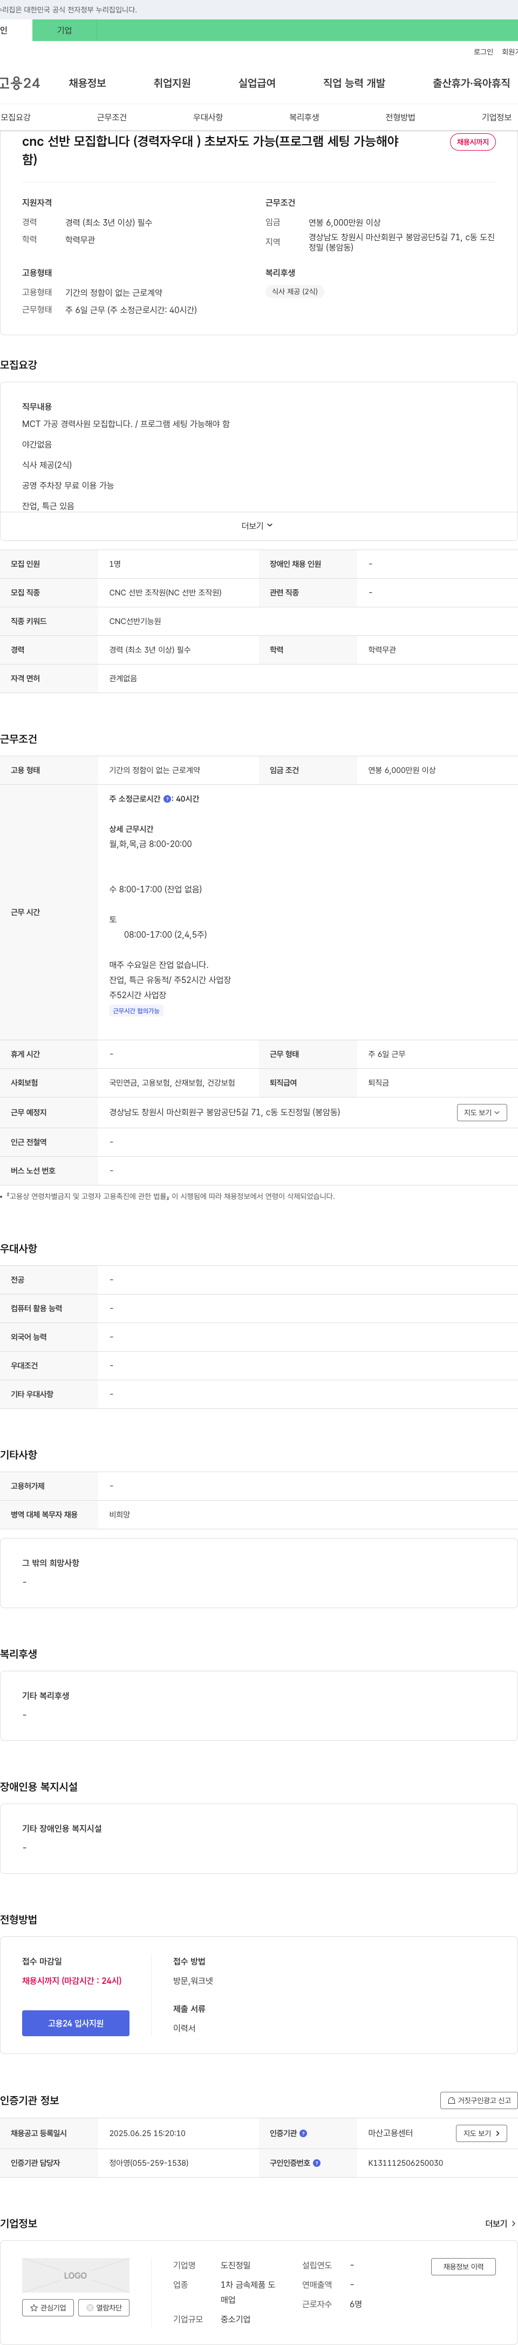This screenshot has height=2345, width=518.
Task: Click the info icon beside 주 소정근로시간
Action: coord(167,798)
